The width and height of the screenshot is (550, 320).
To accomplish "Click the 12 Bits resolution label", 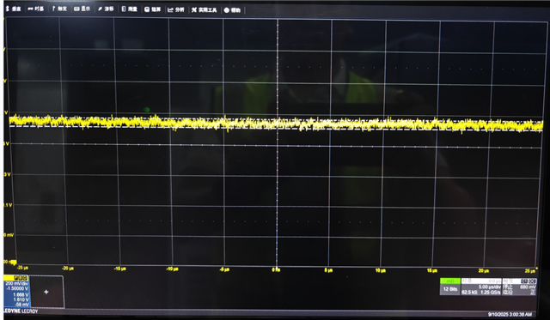I will pyautogui.click(x=450, y=289).
